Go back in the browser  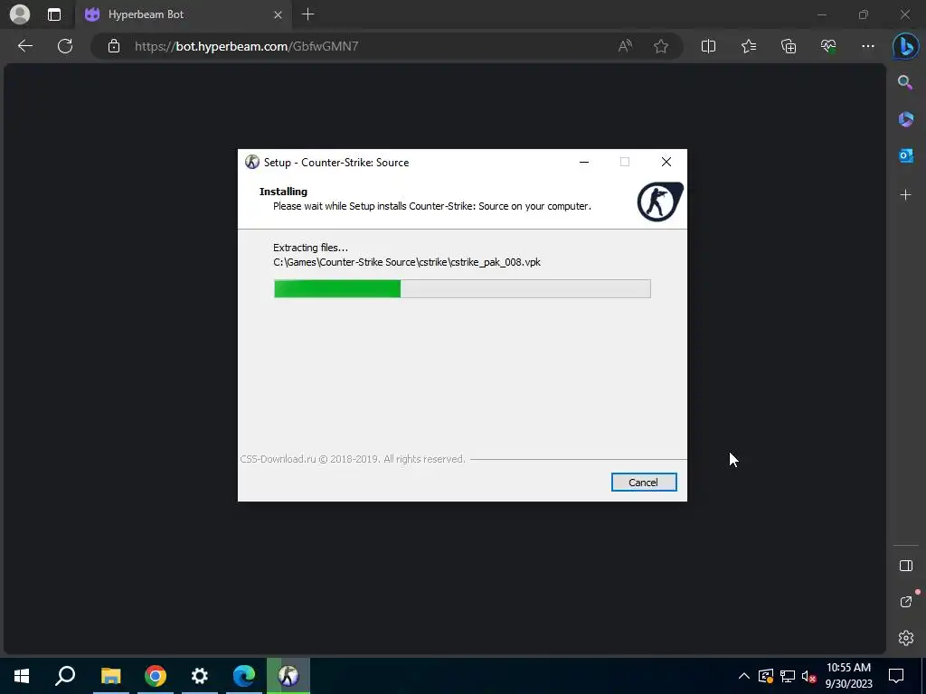(25, 46)
